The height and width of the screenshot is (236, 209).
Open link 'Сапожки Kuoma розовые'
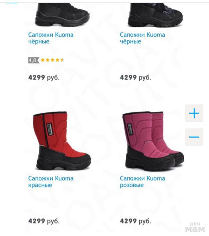pos(142,182)
